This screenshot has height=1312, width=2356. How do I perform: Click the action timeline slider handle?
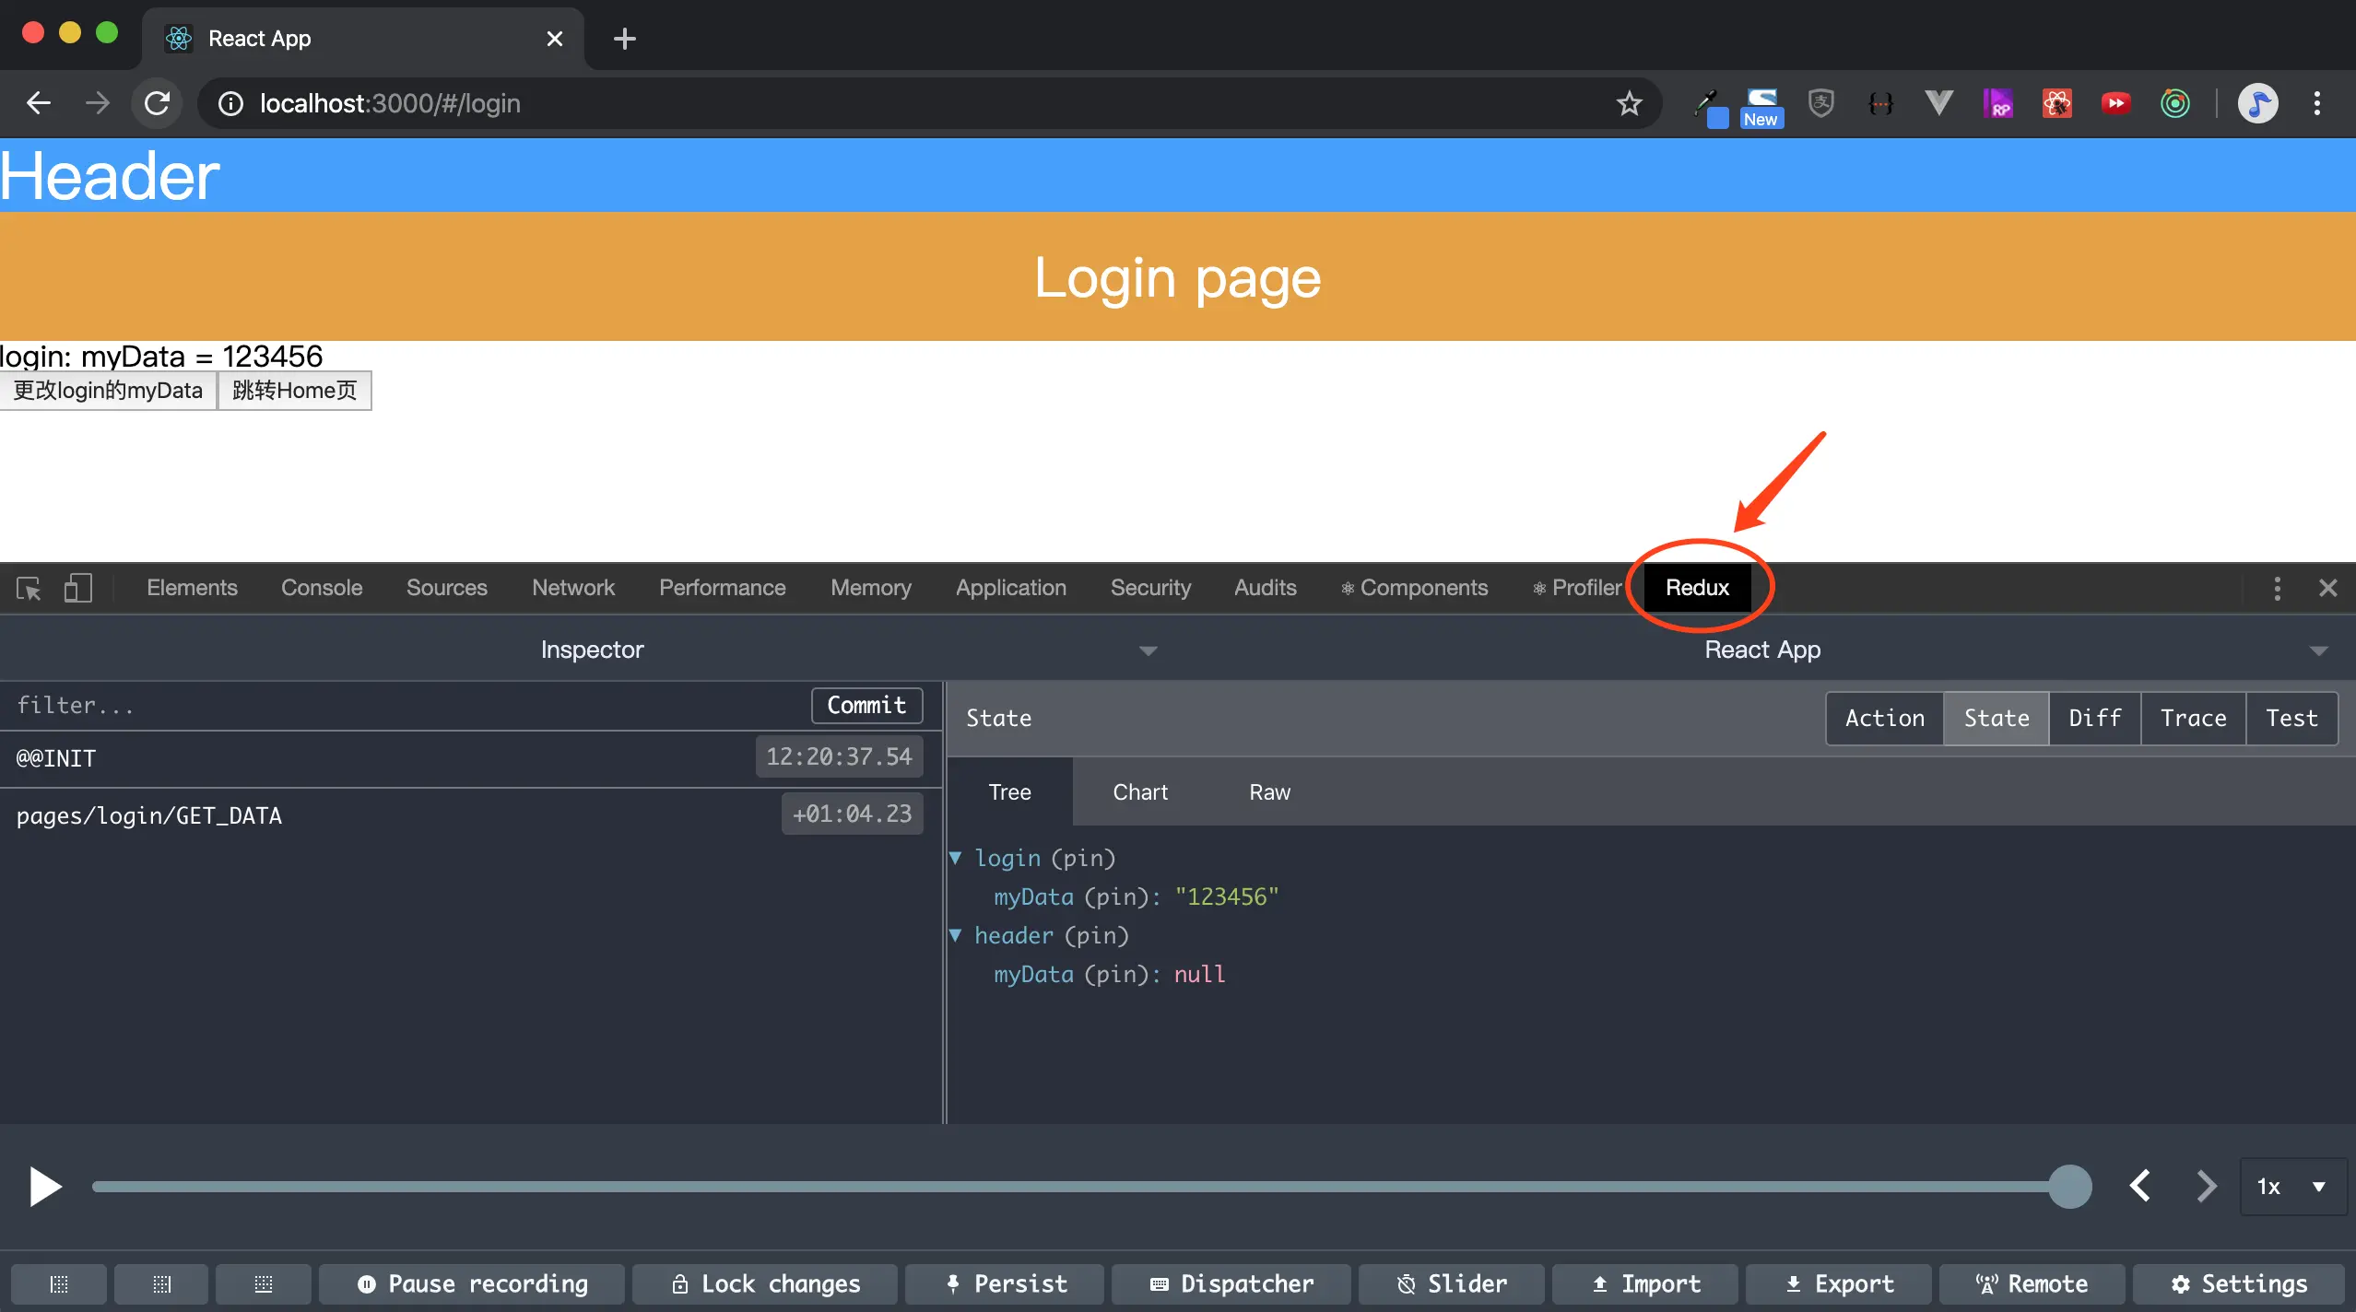(2069, 1186)
